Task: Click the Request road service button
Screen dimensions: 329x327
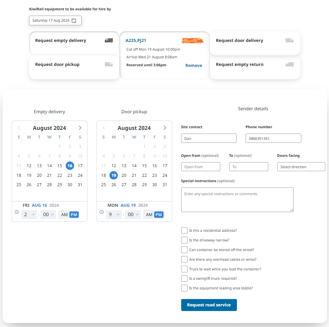Action: coord(209,305)
